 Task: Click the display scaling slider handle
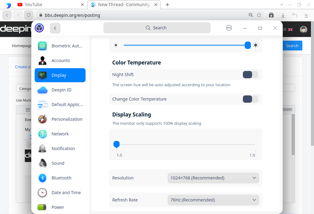(116, 144)
